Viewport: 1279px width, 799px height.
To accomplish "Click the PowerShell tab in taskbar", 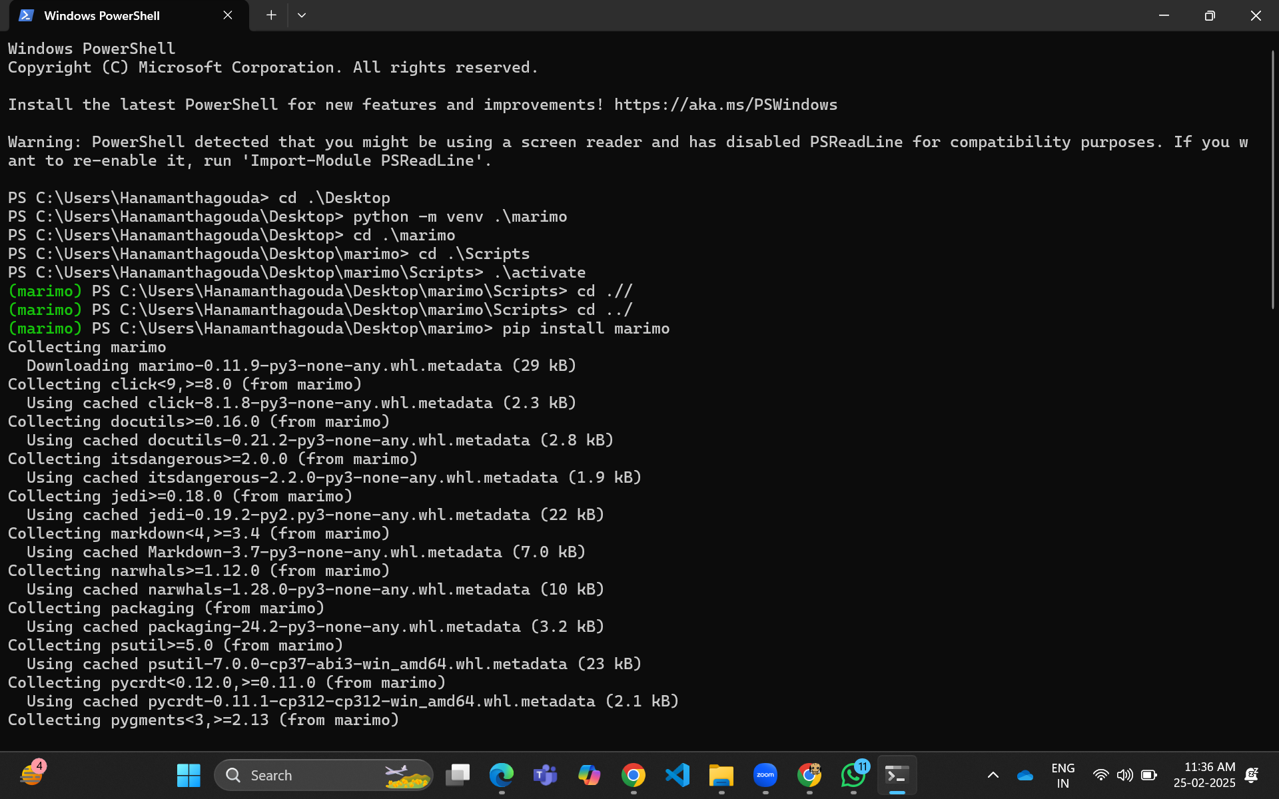I will pos(897,774).
